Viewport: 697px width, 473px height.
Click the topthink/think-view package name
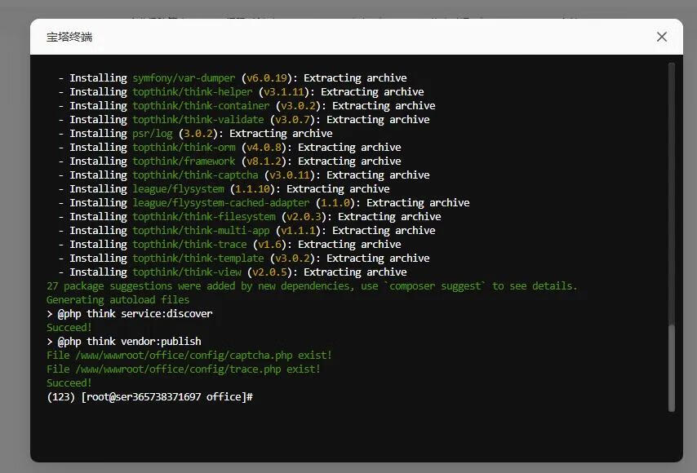coord(187,272)
